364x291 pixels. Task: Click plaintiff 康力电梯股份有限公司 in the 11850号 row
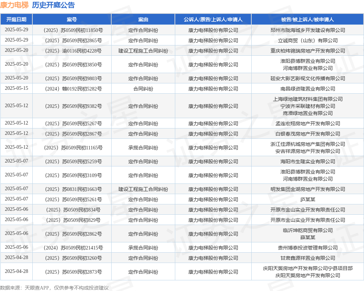coord(213,31)
